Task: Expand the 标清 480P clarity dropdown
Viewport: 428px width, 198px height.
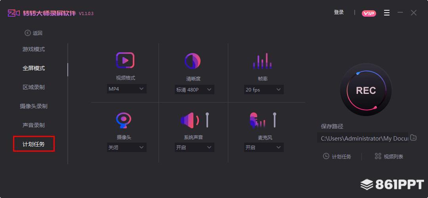Action: coord(194,90)
